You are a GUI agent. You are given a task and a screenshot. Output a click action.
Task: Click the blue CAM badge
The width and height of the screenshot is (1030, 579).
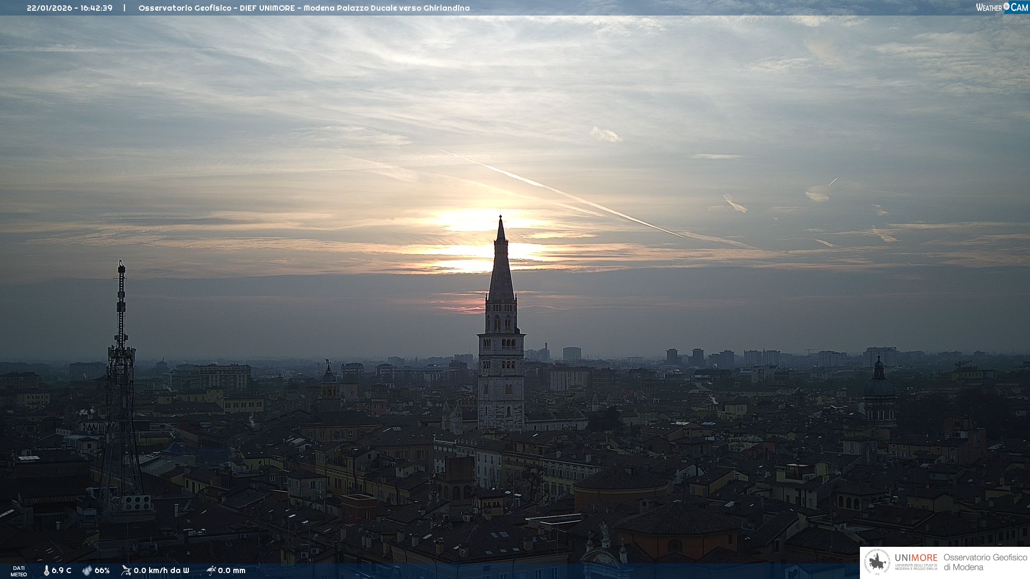[x=1019, y=7]
